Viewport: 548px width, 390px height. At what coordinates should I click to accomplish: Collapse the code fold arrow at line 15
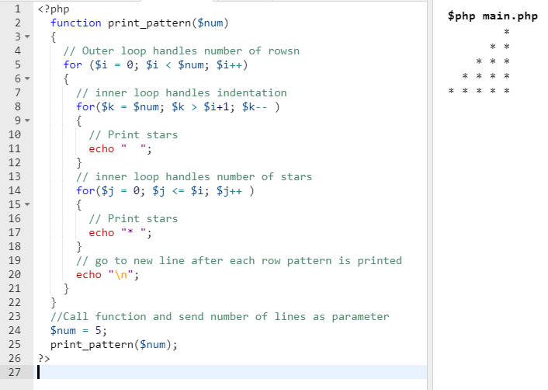(27, 204)
